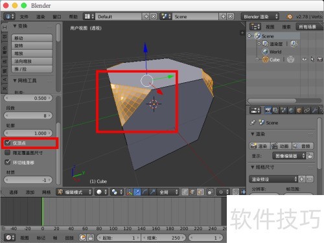Click the Default screen layout name field
This screenshot has height=243, width=324.
pyautogui.click(x=119, y=16)
